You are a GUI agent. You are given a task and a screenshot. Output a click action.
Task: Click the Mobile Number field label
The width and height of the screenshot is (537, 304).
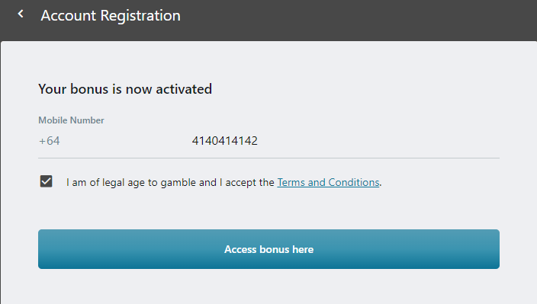point(71,120)
